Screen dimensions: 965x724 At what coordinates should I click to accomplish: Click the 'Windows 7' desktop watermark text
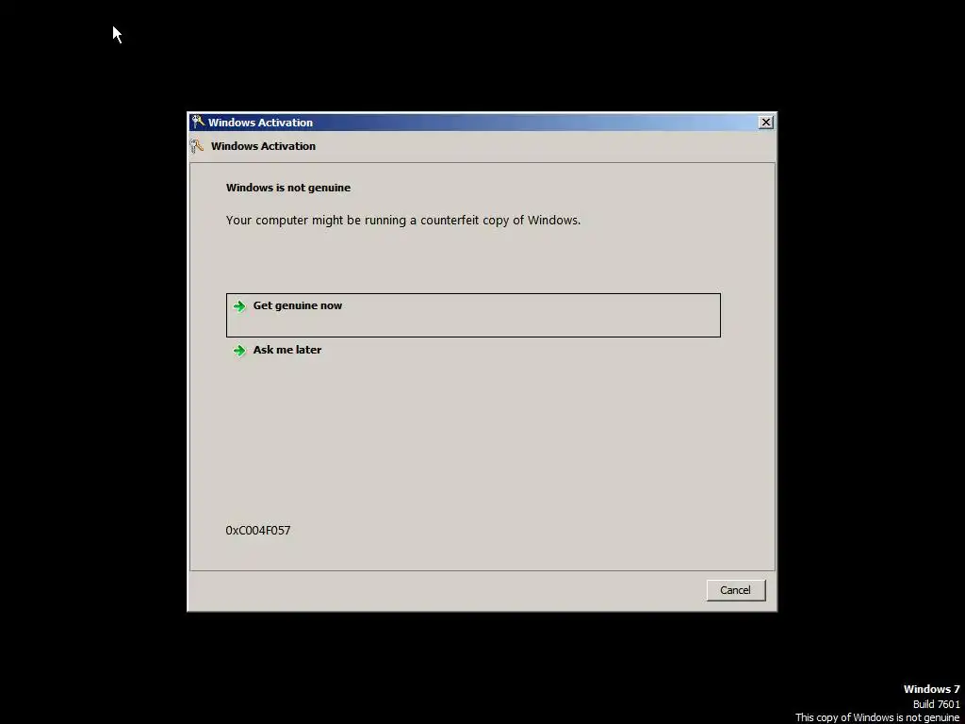[931, 689]
